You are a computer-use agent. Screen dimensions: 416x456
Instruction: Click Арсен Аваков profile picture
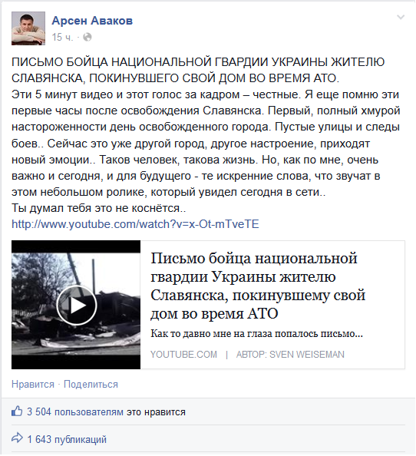(x=28, y=28)
